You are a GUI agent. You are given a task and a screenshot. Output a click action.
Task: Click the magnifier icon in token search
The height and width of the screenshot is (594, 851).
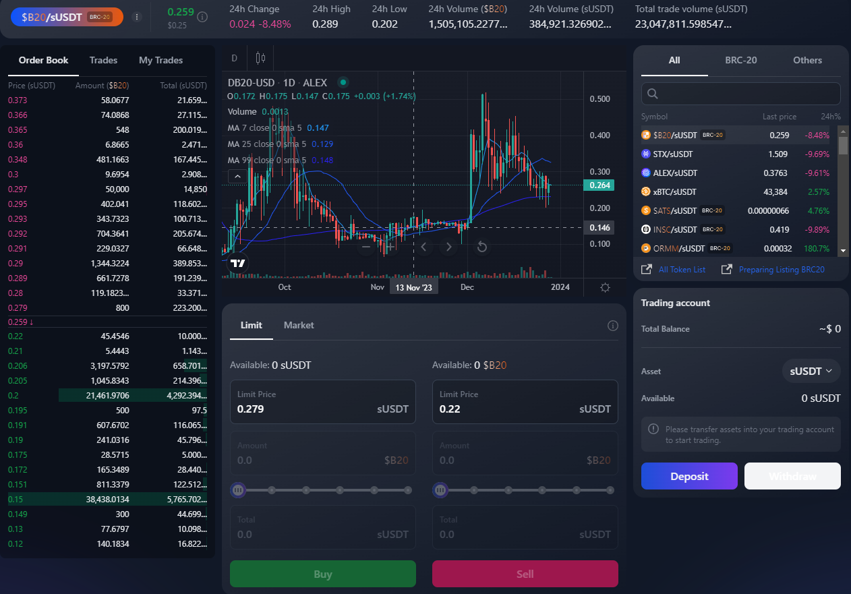(x=653, y=94)
